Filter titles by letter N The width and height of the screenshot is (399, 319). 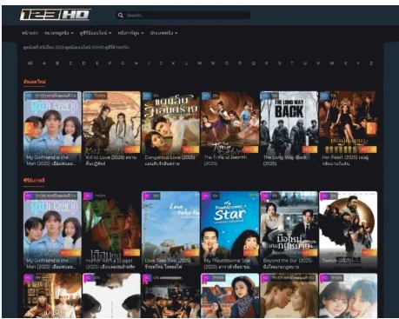tap(213, 63)
